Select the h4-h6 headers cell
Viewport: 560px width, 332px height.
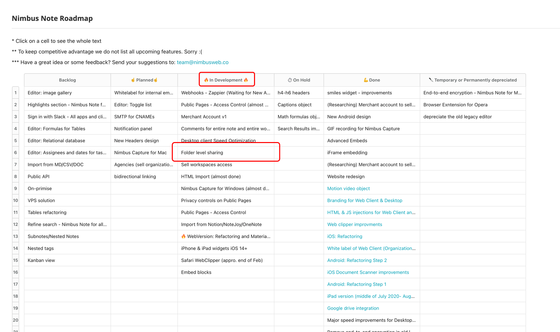299,93
